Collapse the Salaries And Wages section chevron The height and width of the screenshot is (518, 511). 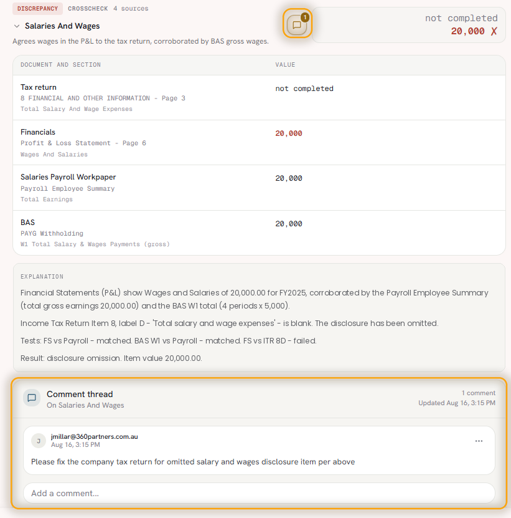pos(17,26)
